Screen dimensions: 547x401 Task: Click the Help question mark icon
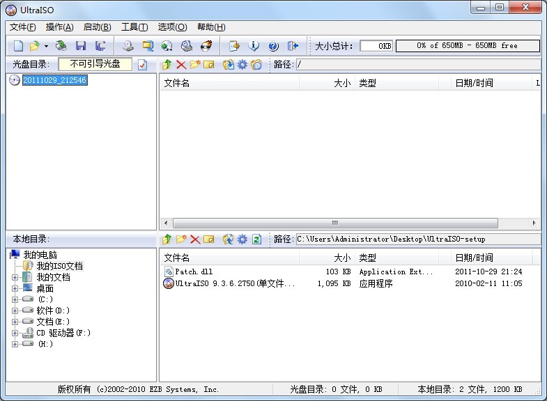(273, 46)
